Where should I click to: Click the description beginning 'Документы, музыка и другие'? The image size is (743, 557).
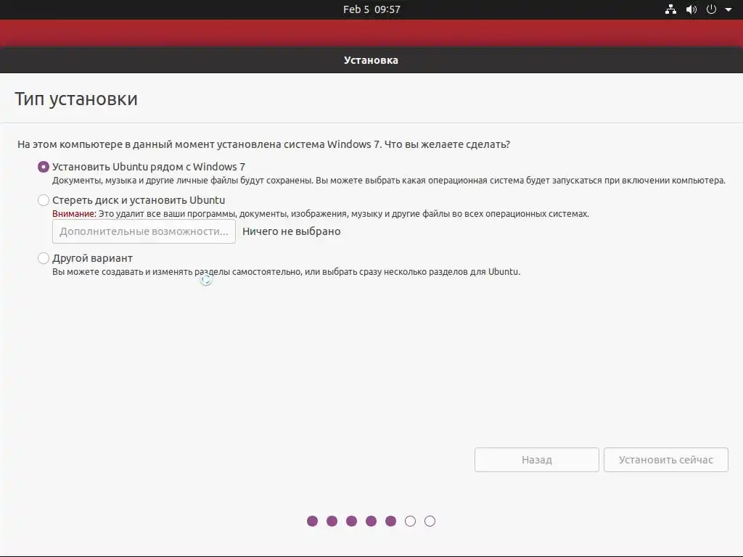click(x=389, y=181)
